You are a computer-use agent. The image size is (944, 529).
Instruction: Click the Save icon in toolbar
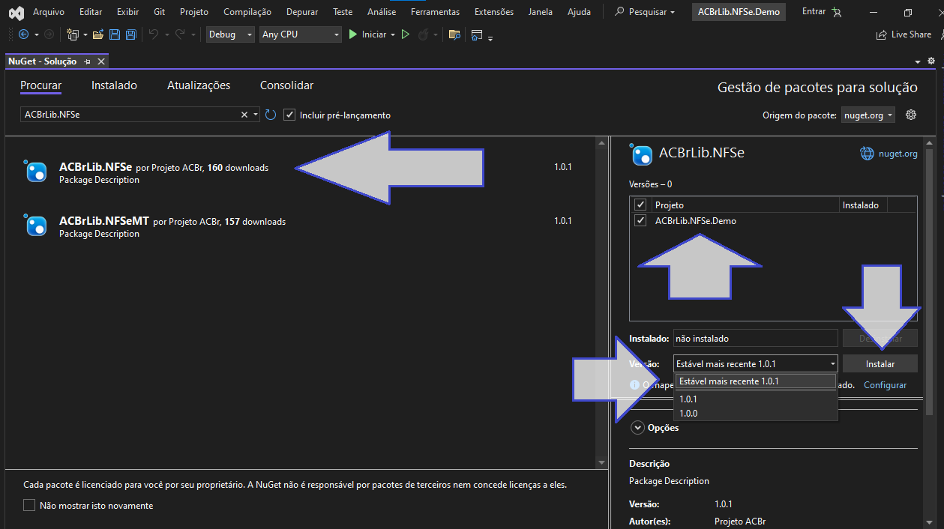(x=115, y=34)
